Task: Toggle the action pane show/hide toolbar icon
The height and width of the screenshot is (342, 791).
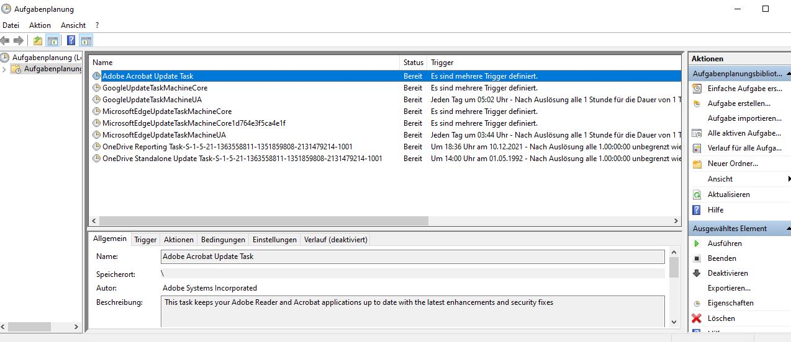Action: pos(86,41)
